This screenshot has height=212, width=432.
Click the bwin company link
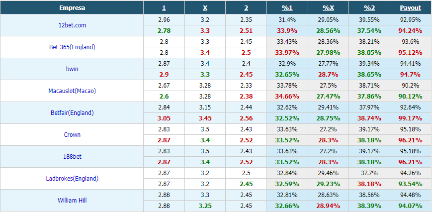pos(72,69)
